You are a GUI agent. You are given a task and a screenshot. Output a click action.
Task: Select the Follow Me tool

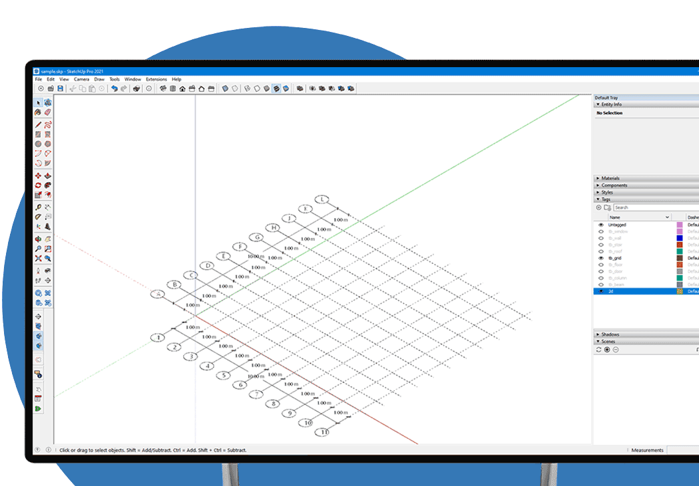(48, 185)
